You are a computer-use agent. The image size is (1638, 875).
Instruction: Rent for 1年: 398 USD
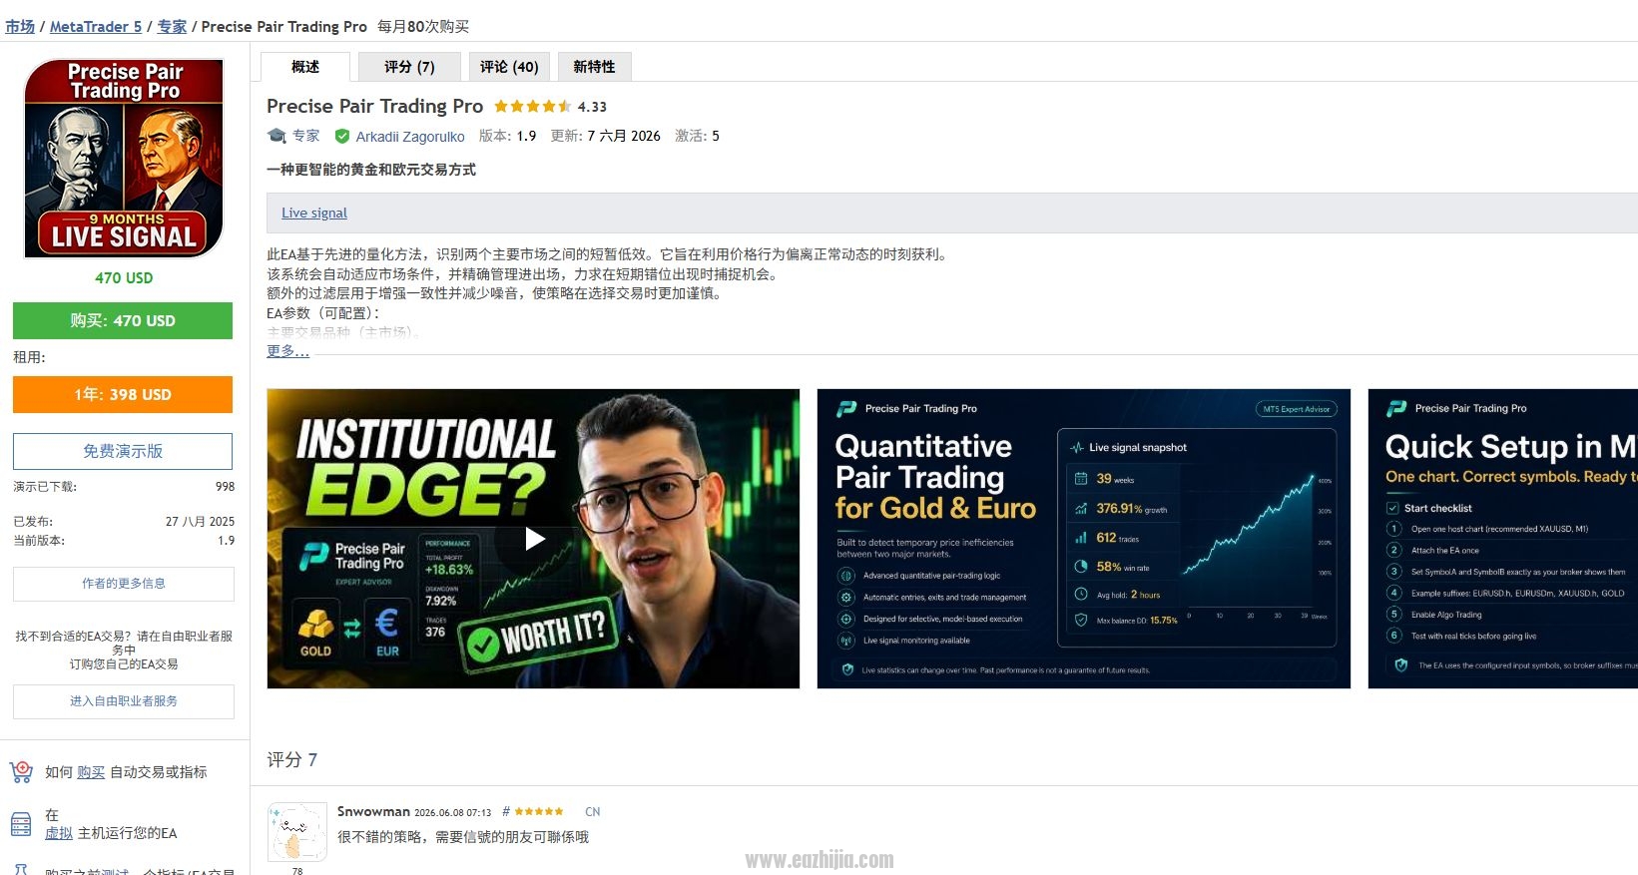[123, 394]
